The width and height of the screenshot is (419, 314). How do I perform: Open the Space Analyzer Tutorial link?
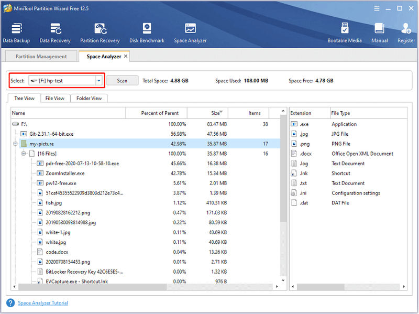tap(43, 303)
